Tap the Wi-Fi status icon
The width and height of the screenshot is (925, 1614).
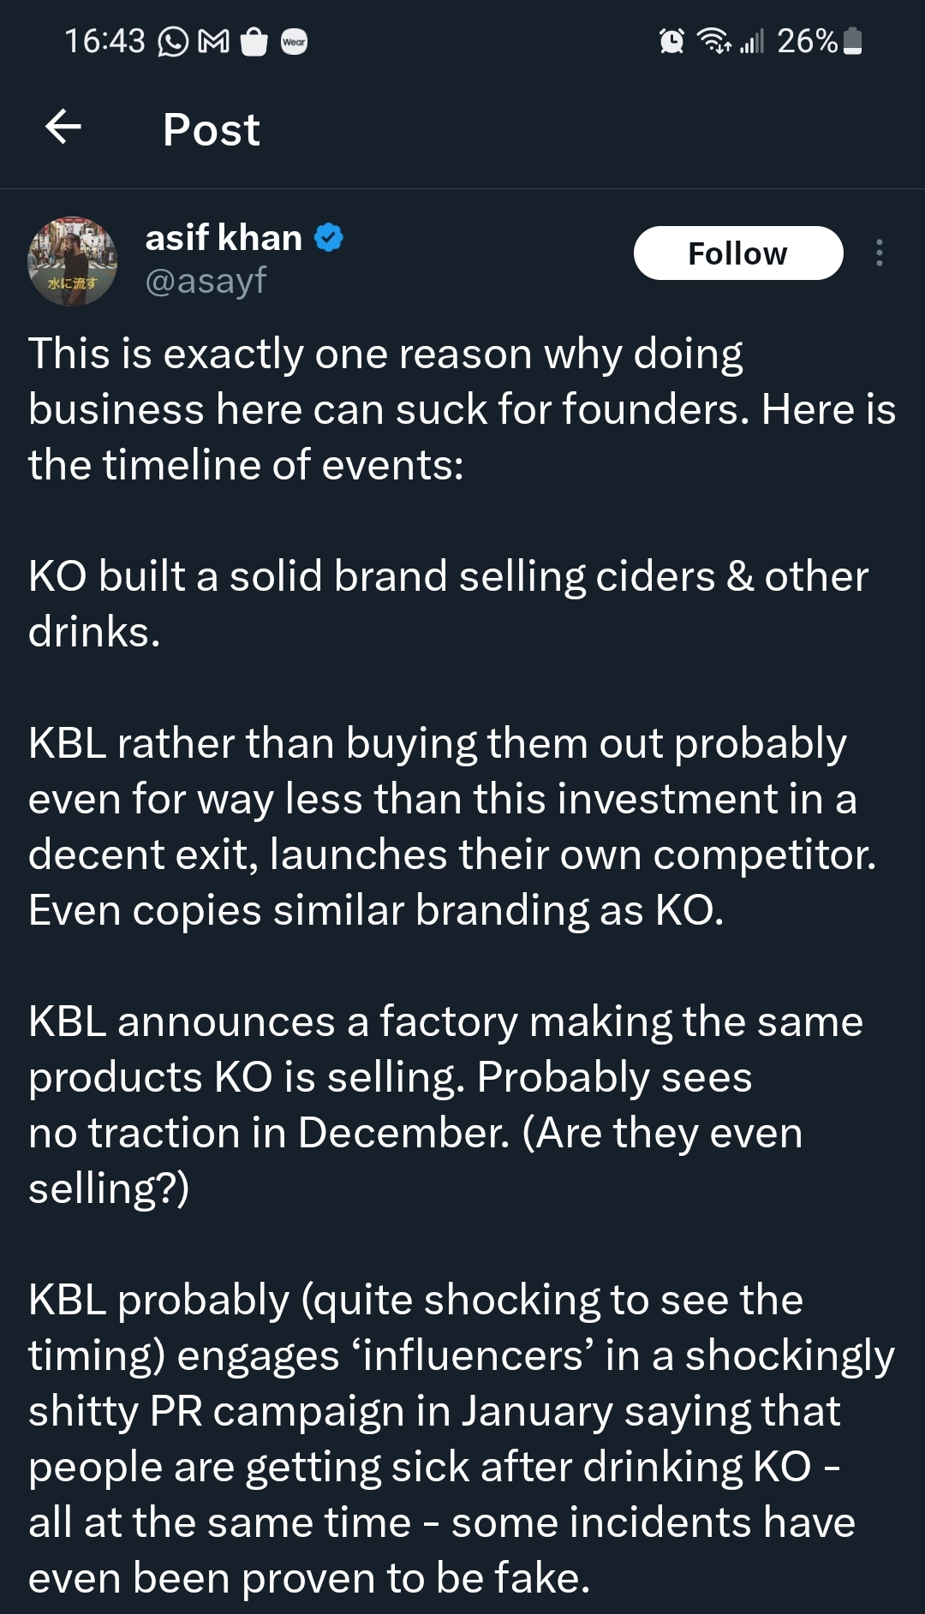click(x=713, y=40)
